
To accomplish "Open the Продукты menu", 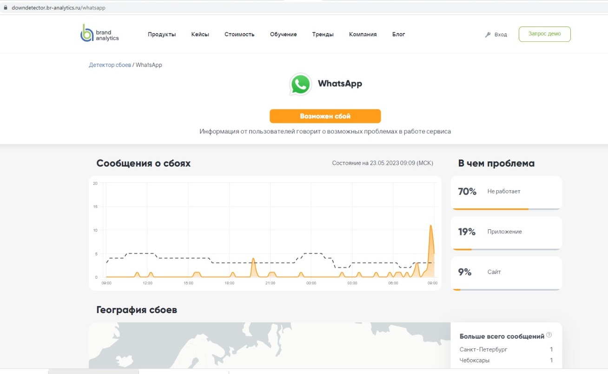I will tap(162, 34).
